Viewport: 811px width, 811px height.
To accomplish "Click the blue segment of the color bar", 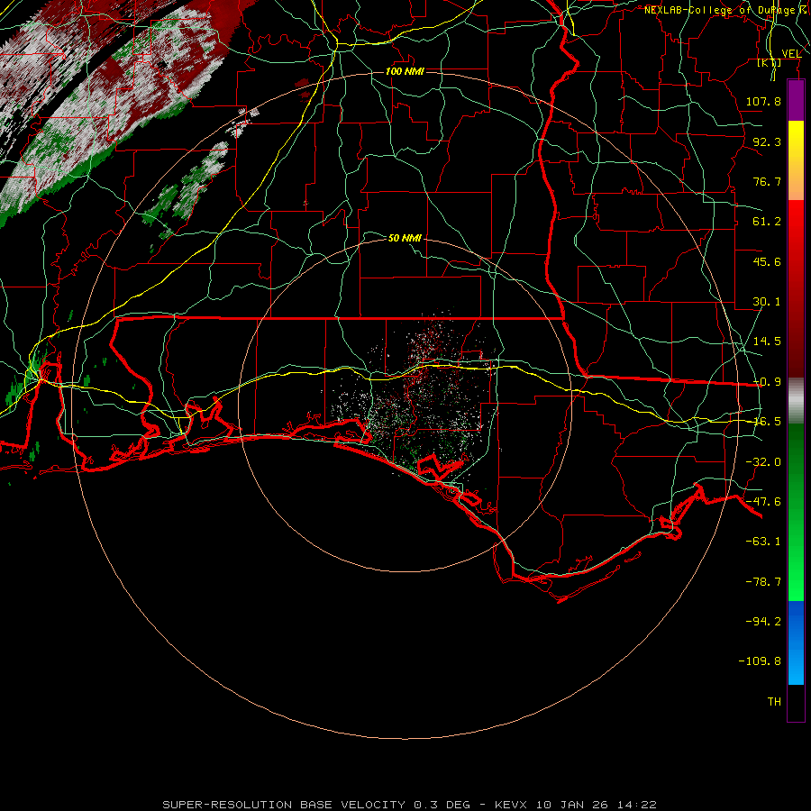I will click(x=796, y=642).
